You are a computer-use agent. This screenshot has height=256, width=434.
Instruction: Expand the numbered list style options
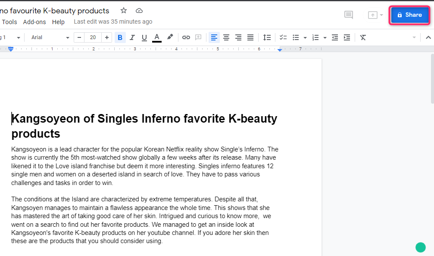325,37
